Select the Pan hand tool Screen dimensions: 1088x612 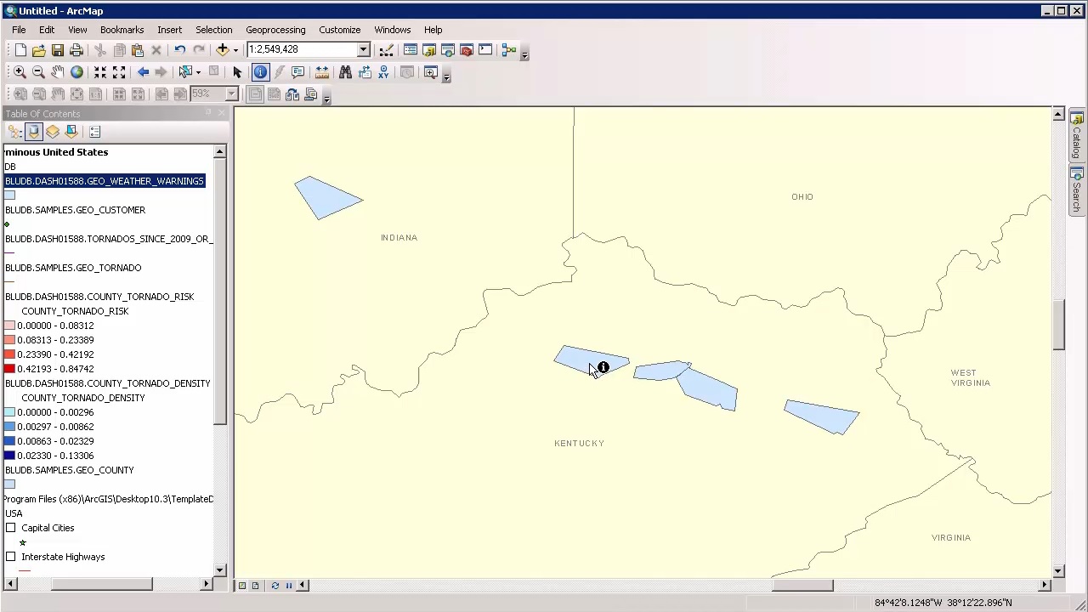tap(57, 72)
